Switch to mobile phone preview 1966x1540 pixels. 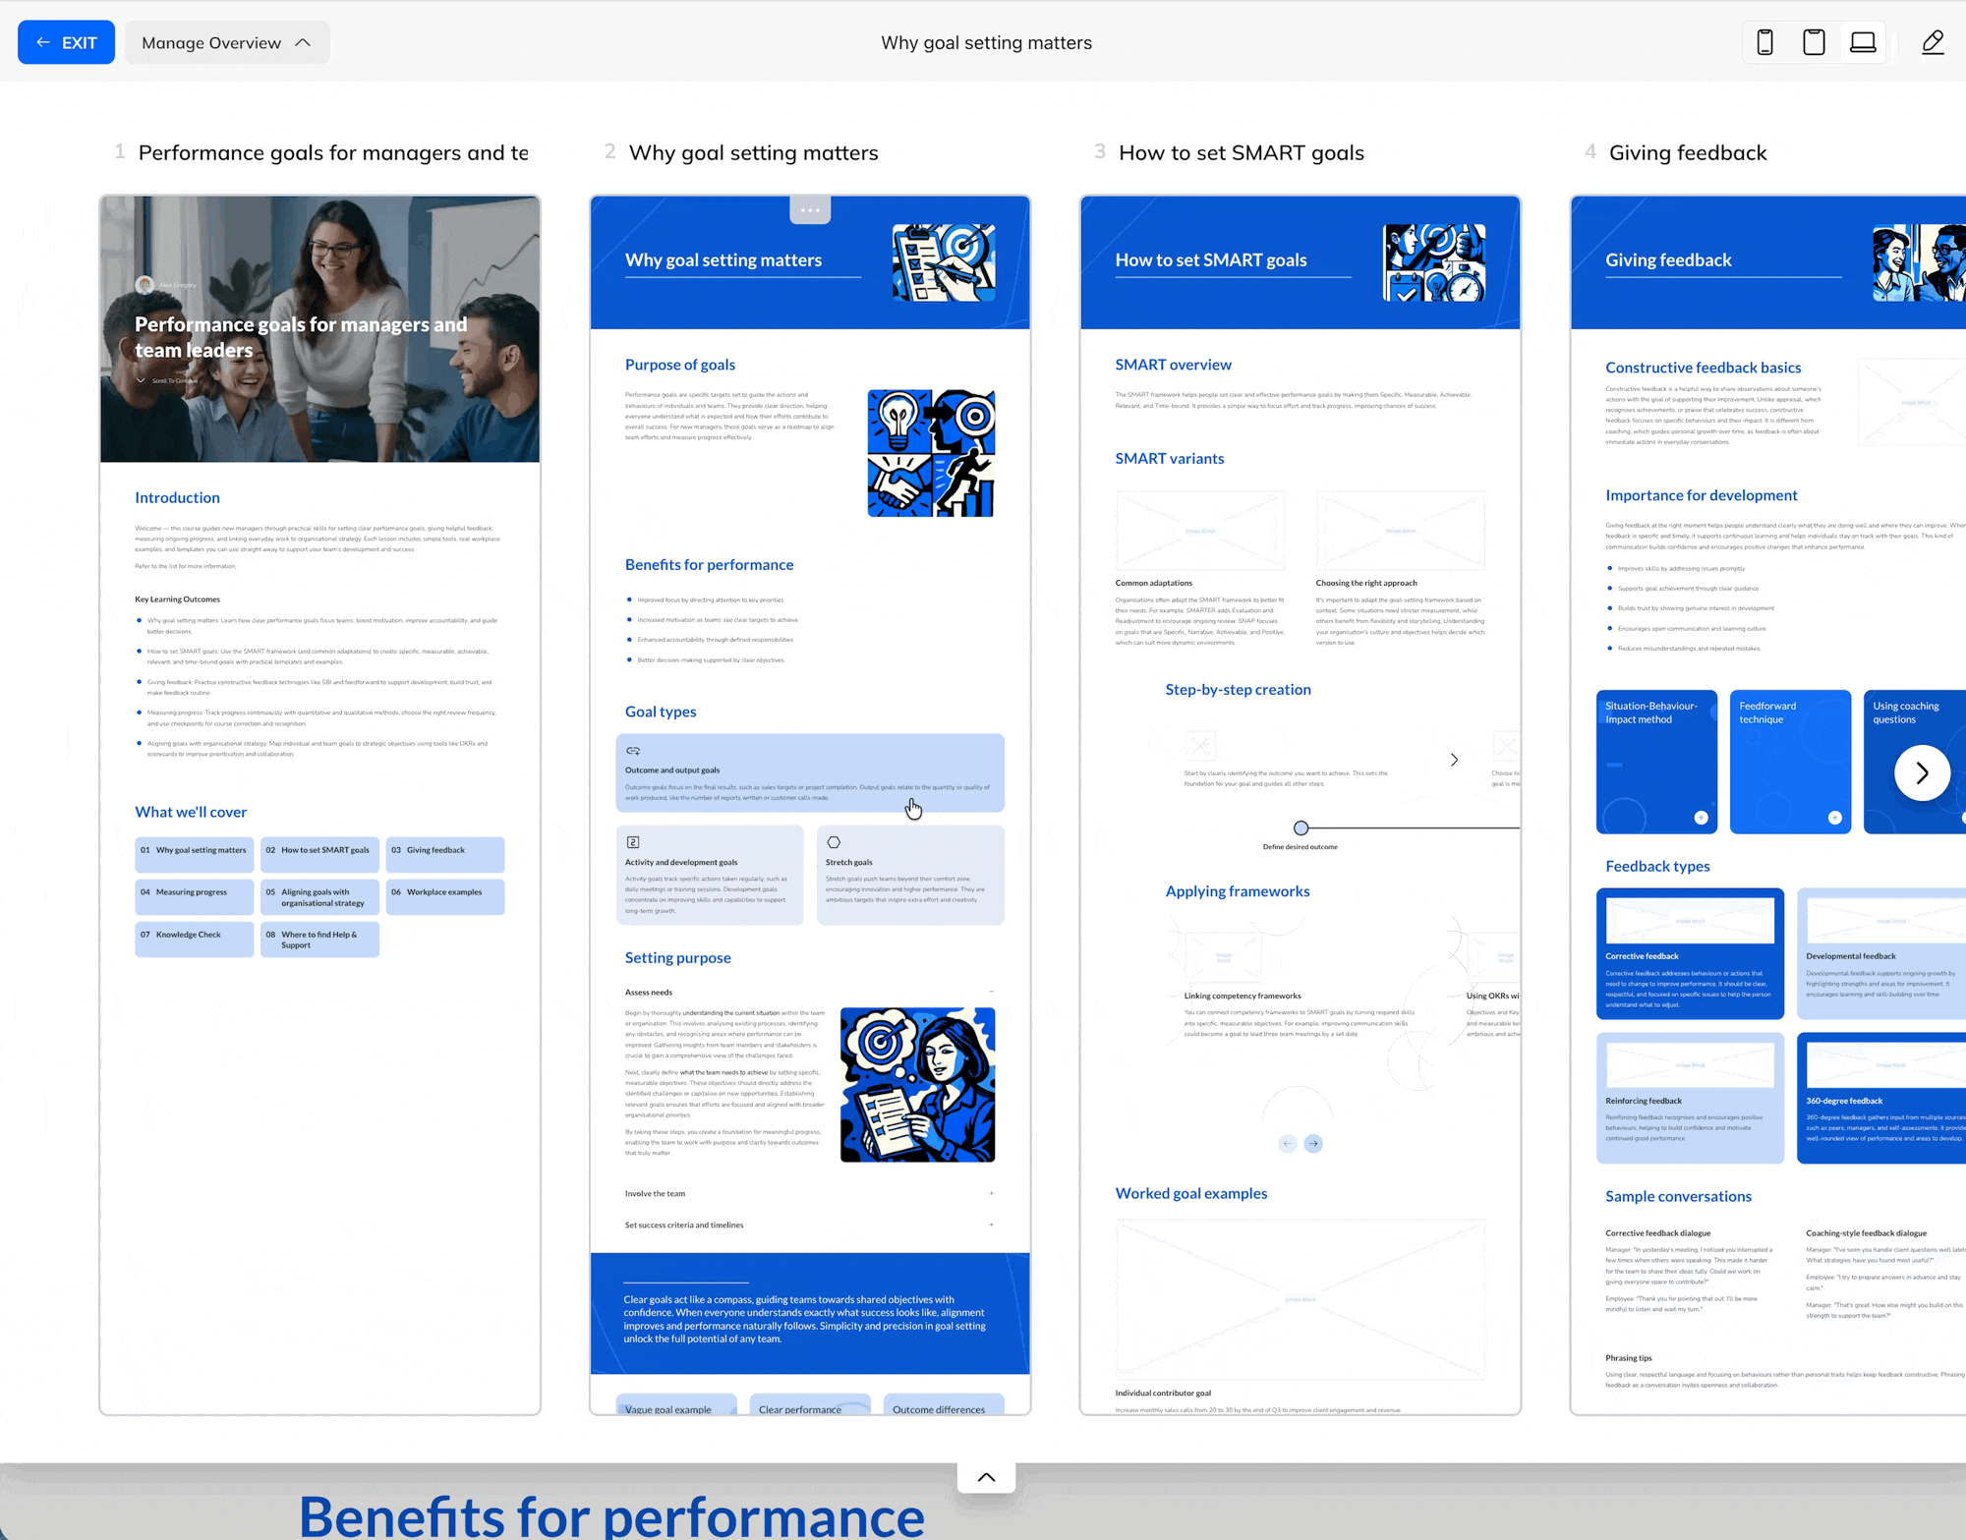[x=1764, y=42]
